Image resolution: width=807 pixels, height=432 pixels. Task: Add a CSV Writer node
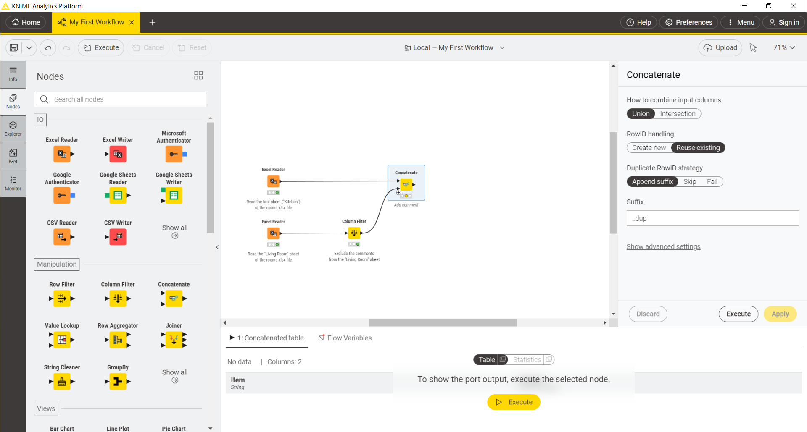coord(118,237)
